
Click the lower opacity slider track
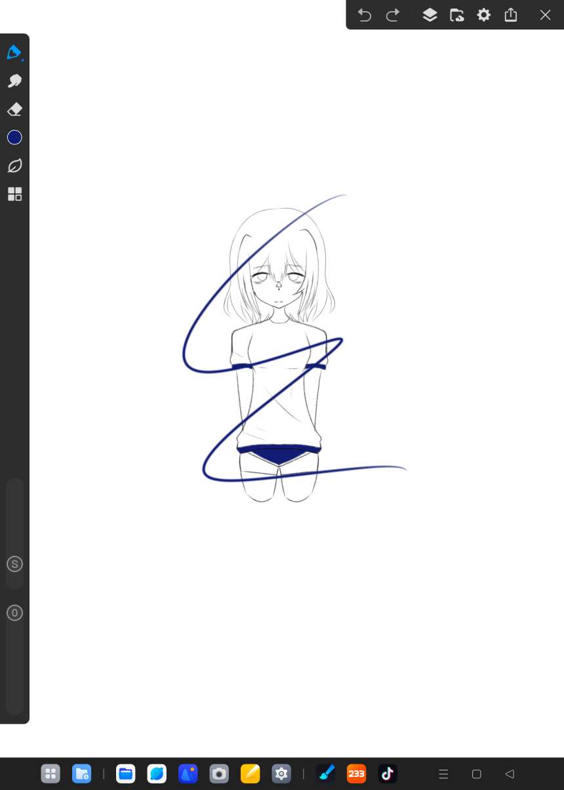pyautogui.click(x=14, y=669)
